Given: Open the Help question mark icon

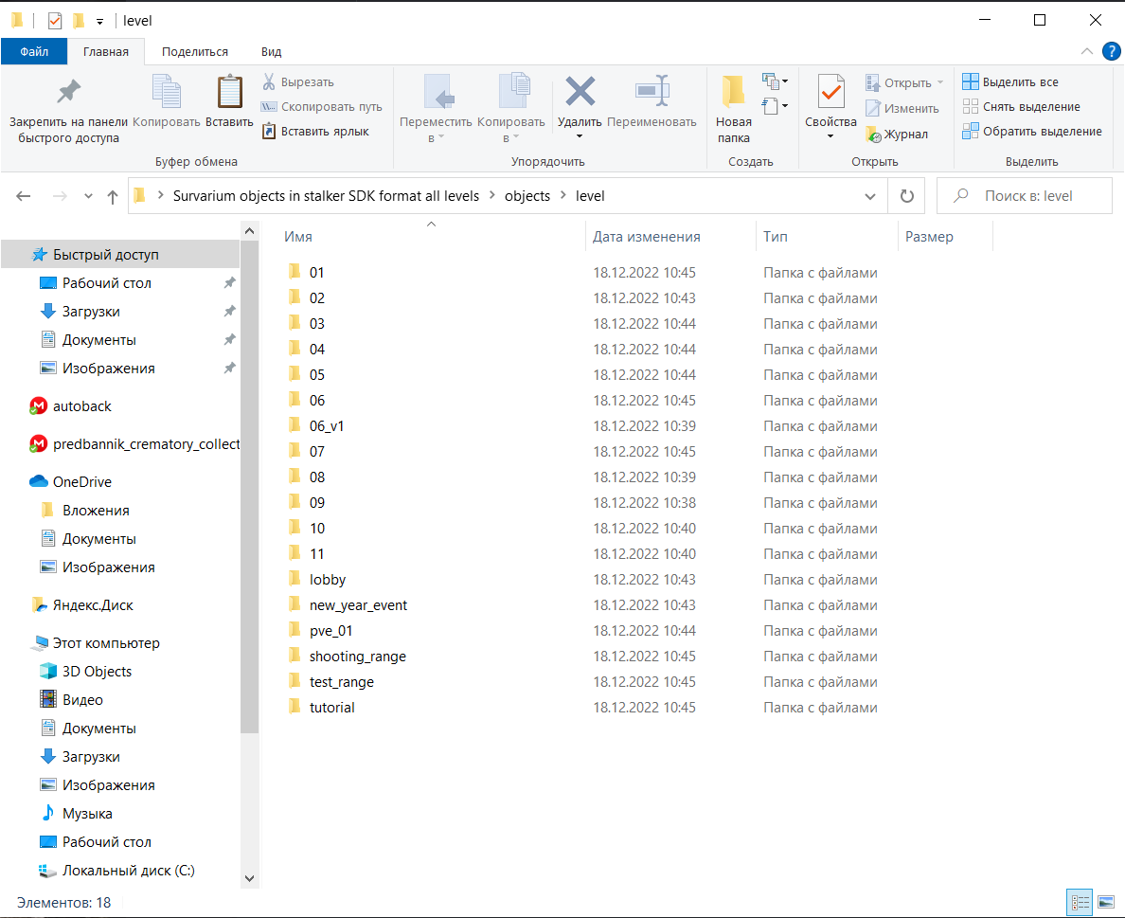Looking at the screenshot, I should [1111, 51].
